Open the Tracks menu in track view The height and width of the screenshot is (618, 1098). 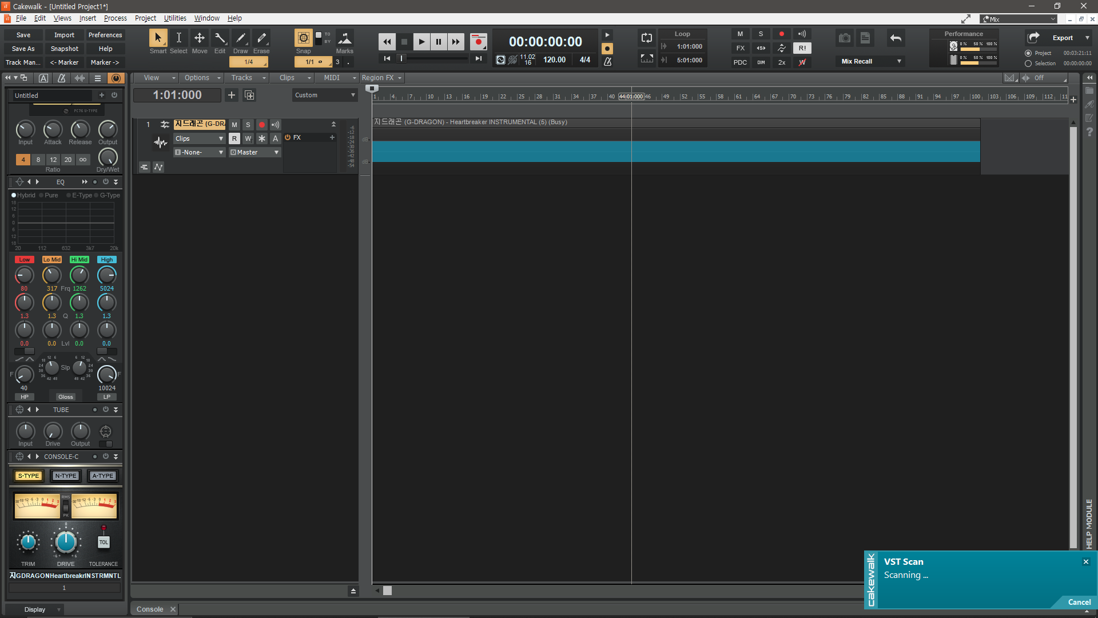[x=246, y=78]
